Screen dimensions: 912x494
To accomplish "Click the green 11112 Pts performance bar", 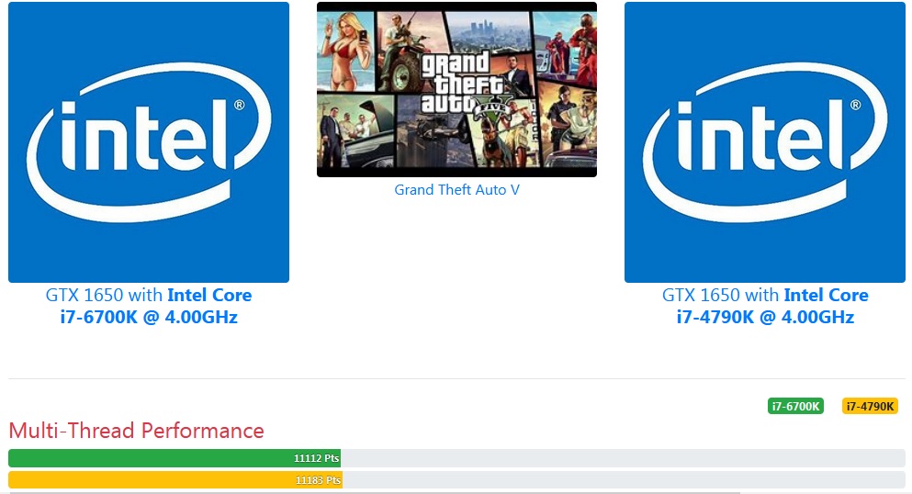I will click(x=175, y=458).
